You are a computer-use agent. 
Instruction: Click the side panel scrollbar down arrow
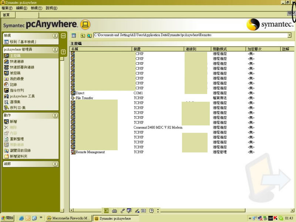62,210
